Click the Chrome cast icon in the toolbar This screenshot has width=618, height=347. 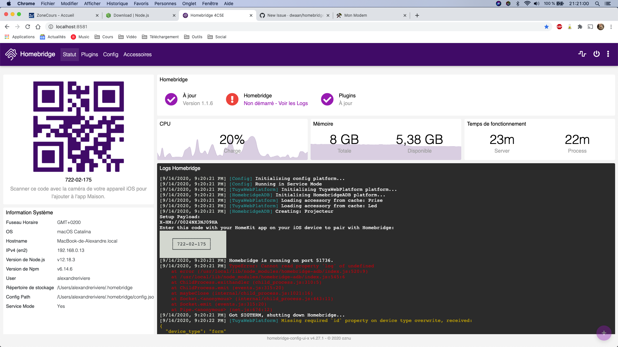click(590, 27)
